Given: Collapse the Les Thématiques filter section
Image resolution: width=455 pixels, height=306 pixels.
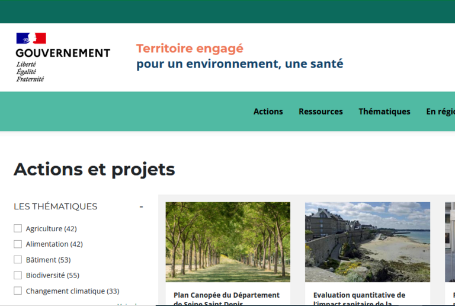Looking at the screenshot, I should (x=142, y=207).
